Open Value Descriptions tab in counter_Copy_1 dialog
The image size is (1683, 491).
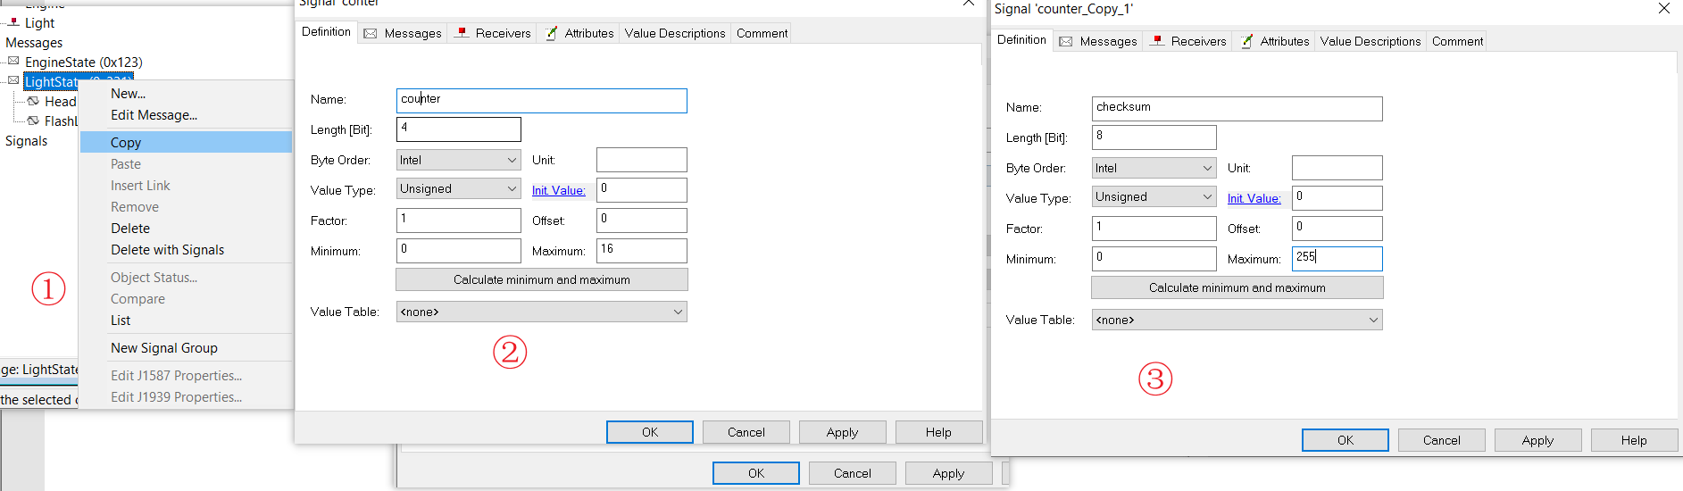click(x=1371, y=41)
